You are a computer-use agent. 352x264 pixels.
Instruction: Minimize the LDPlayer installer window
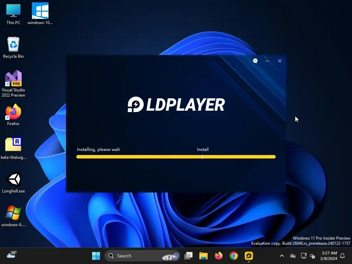(x=267, y=61)
